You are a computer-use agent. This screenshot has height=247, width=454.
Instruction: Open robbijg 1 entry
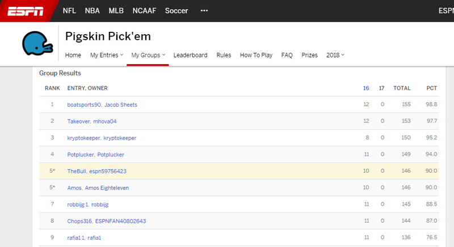click(78, 204)
